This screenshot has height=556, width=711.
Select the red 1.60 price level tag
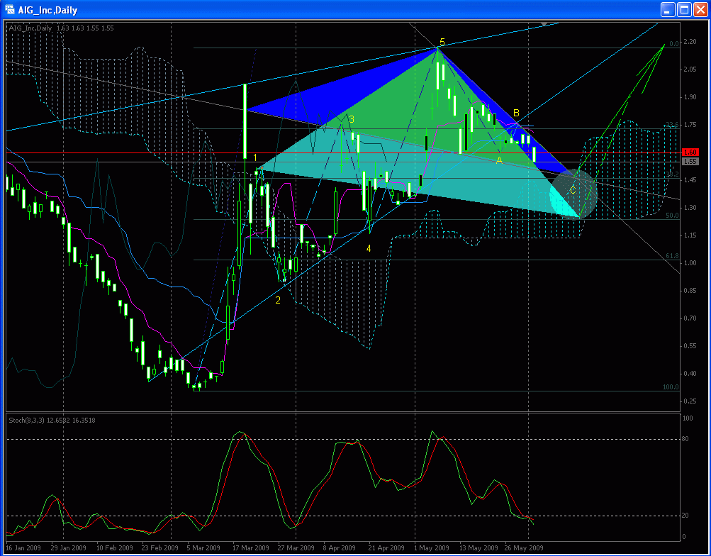tap(690, 152)
